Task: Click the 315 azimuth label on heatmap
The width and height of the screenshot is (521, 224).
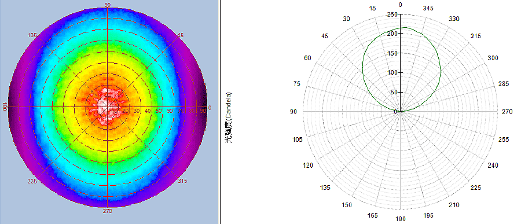Action: click(x=182, y=181)
